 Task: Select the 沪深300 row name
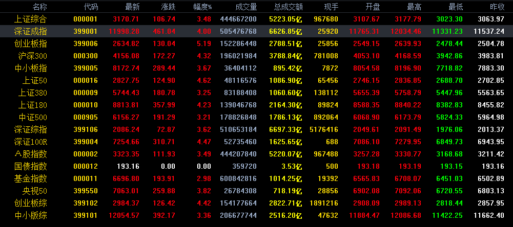coord(33,56)
